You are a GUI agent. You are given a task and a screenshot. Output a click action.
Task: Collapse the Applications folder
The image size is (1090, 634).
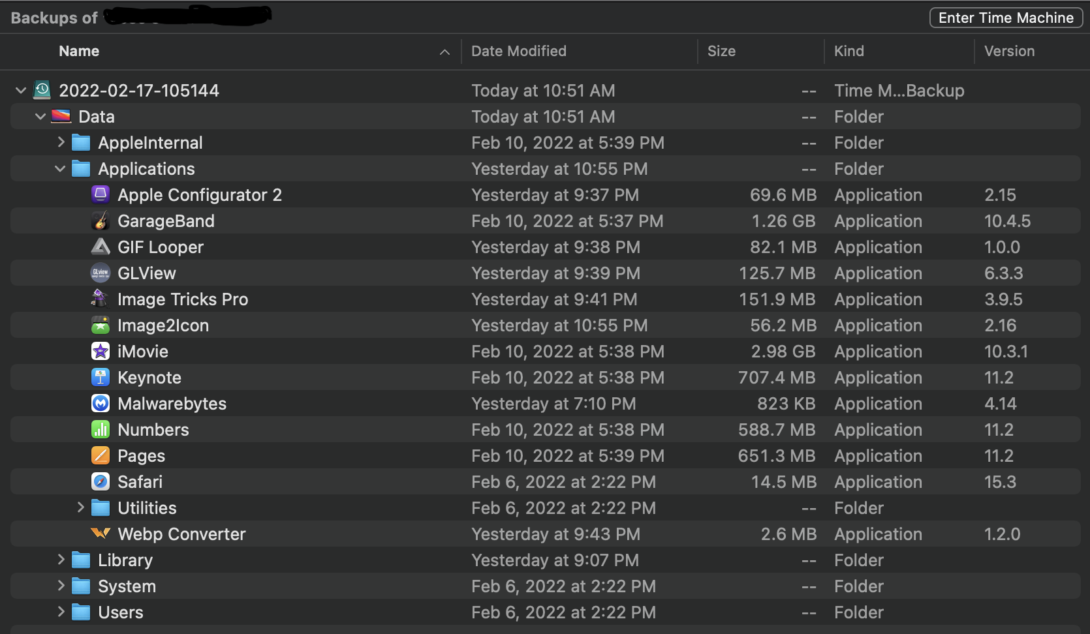click(x=60, y=169)
